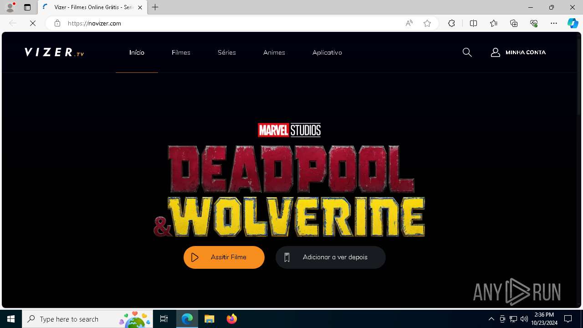Show hidden system tray icons

coord(491,319)
